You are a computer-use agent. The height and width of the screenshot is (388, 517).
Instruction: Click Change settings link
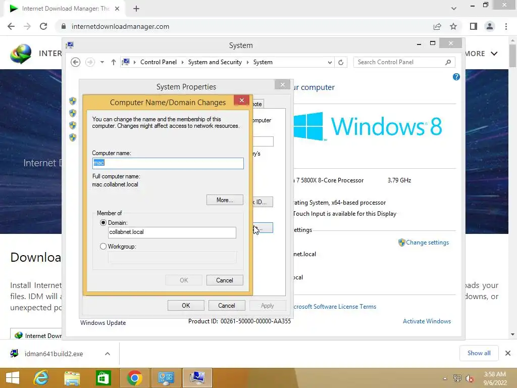point(427,243)
